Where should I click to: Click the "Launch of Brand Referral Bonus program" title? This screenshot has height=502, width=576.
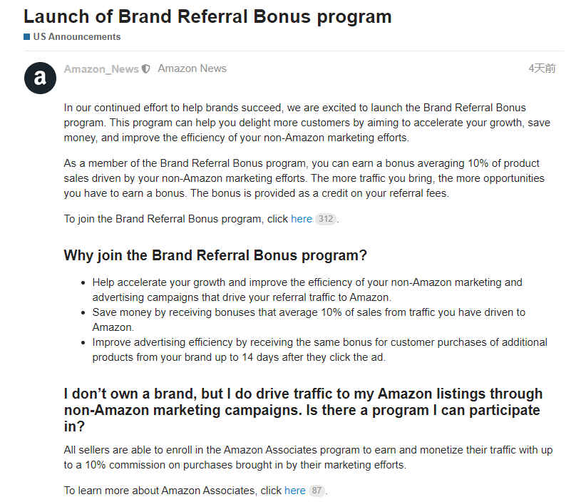pos(207,16)
